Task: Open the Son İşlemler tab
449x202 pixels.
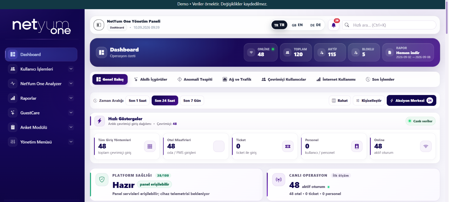Action: click(x=380, y=79)
